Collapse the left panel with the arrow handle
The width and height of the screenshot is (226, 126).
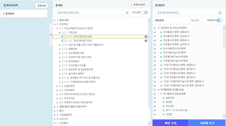(x=51, y=35)
